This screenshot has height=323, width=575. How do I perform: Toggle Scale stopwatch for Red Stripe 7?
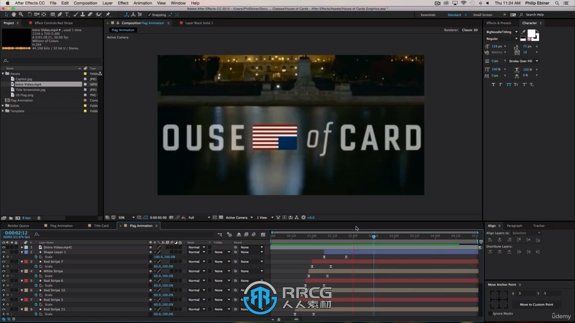coord(36,266)
